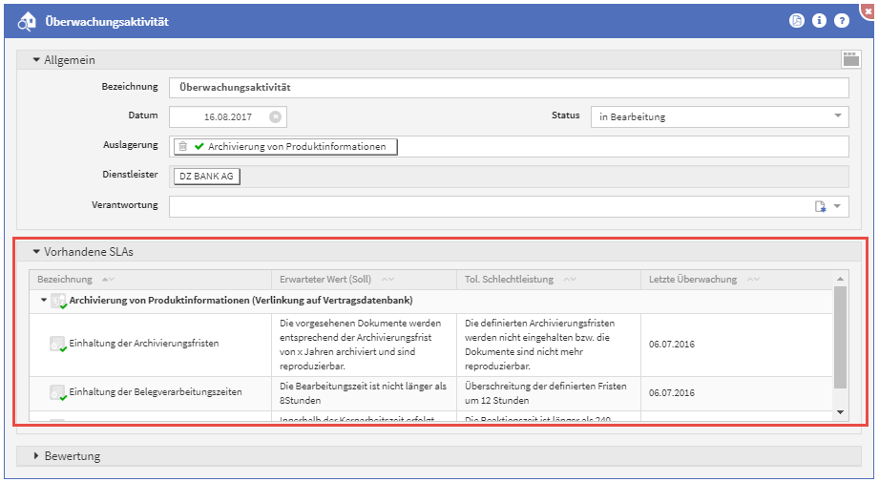
Task: Collapse the Archivierung von Produktinformationen tree group
Action: (43, 301)
